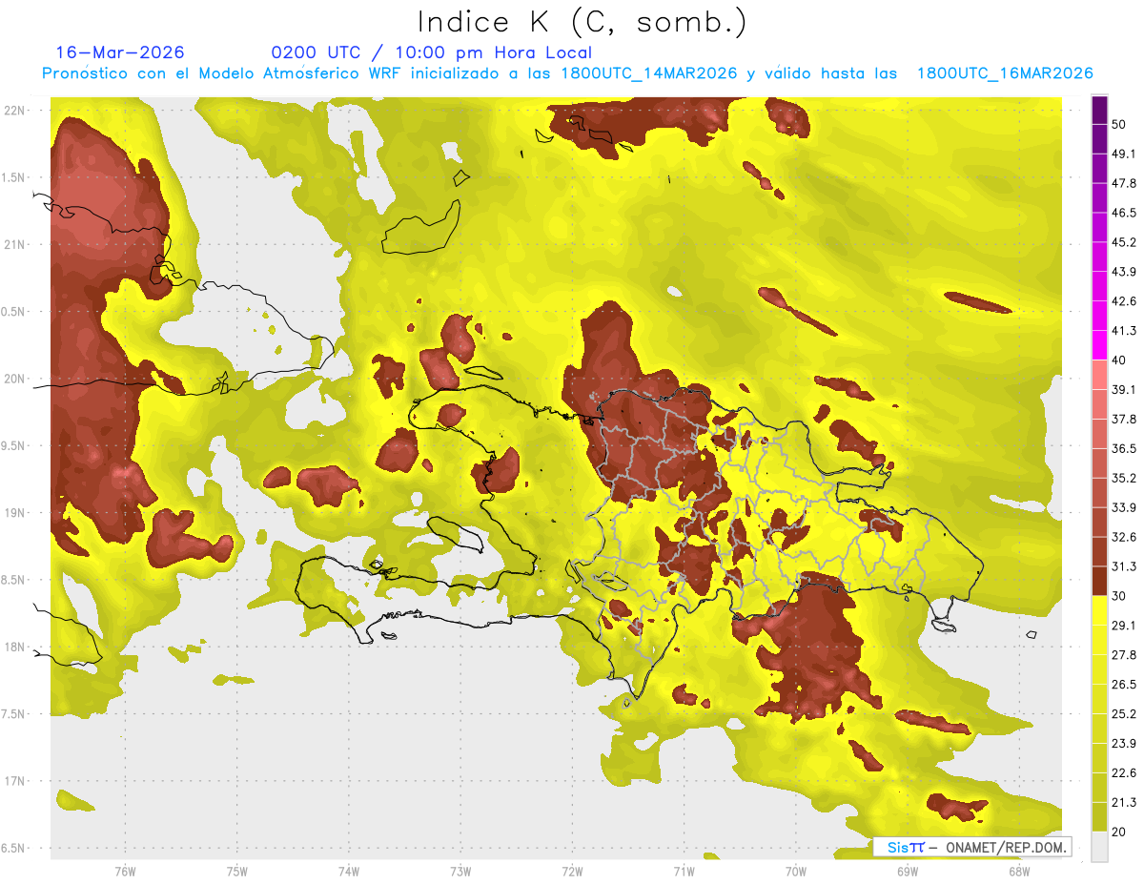Viewport: 1144px width, 884px height.
Task: Click the colorbar value 43.9
Action: [x=1124, y=272]
